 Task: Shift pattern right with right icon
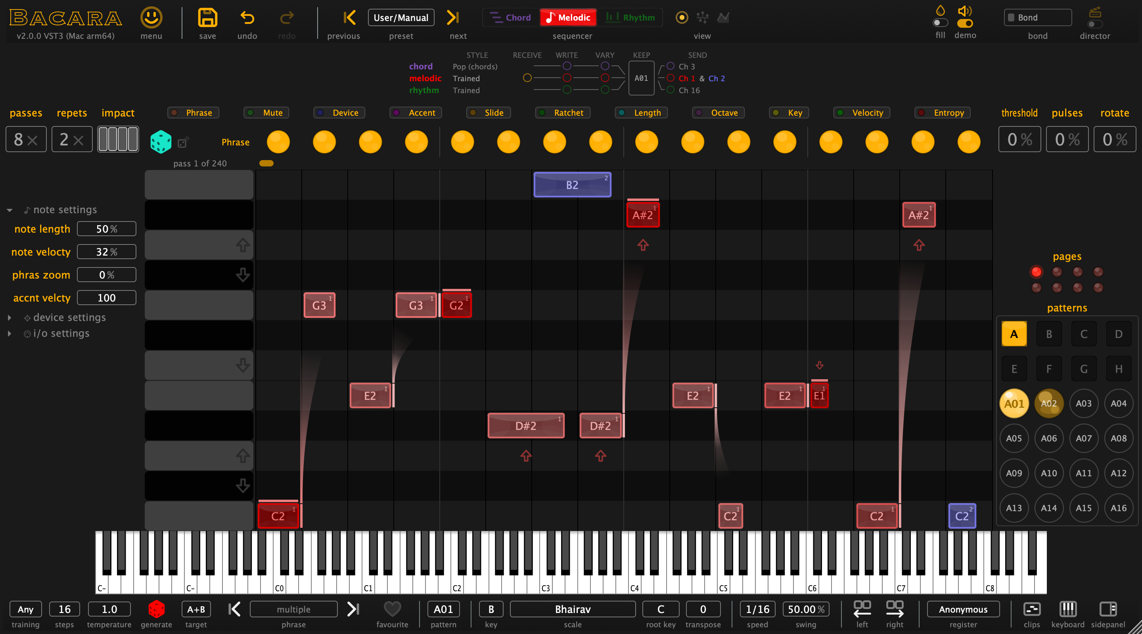(895, 609)
